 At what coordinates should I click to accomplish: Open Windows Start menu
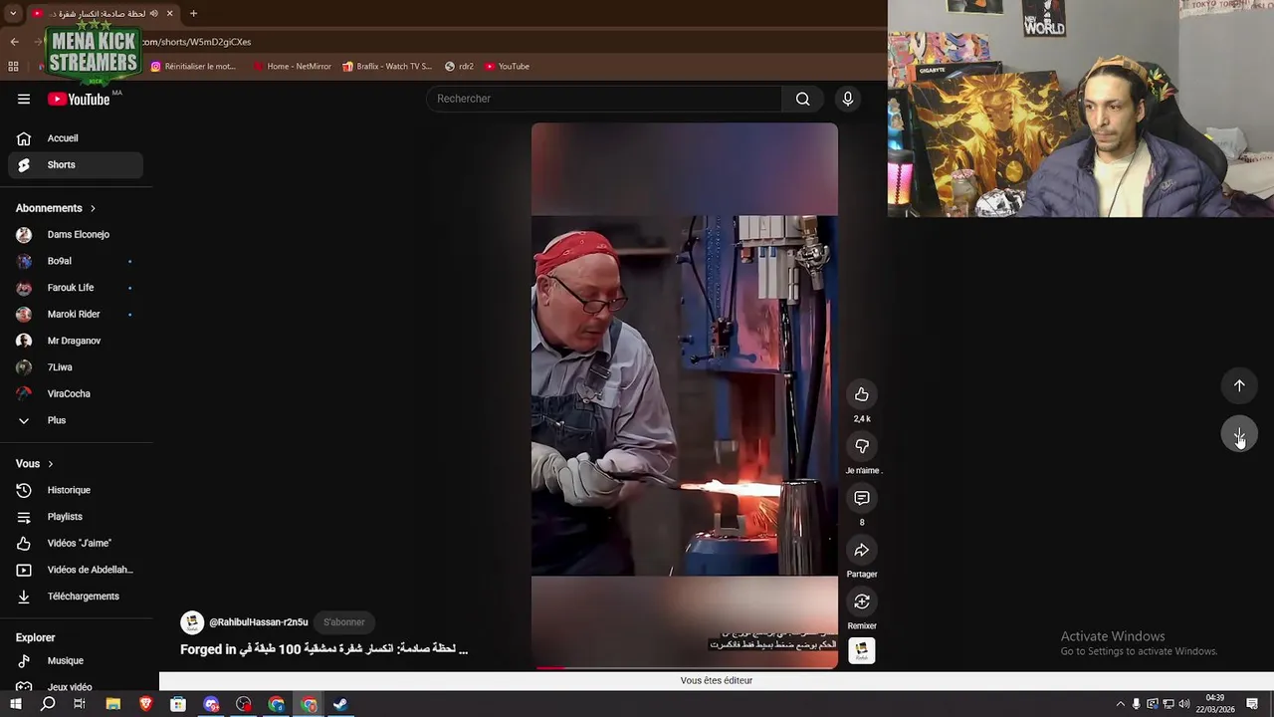click(15, 704)
